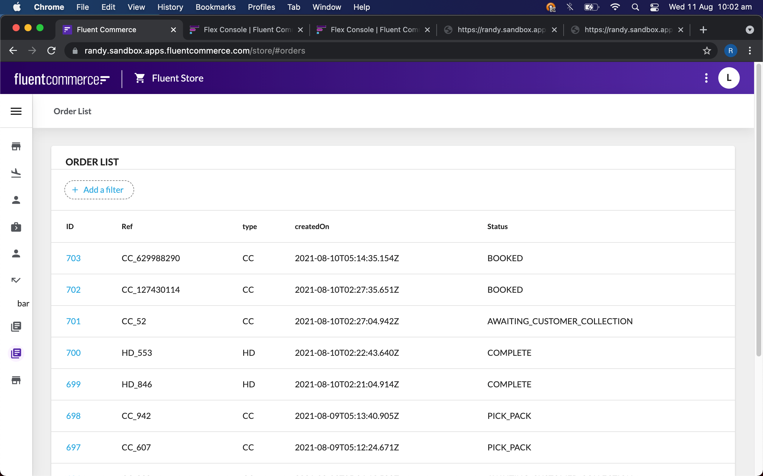Click the white L user avatar

pos(729,78)
